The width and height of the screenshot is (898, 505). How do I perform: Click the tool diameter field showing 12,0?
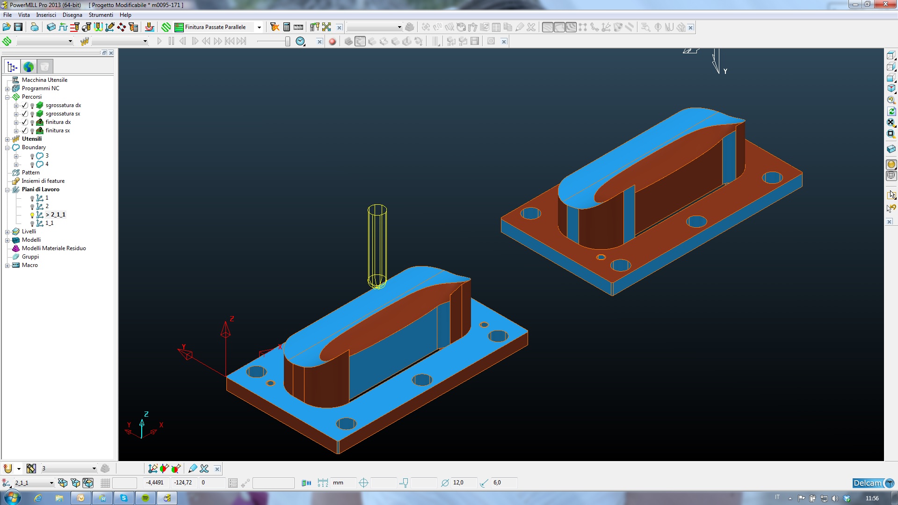(x=463, y=483)
